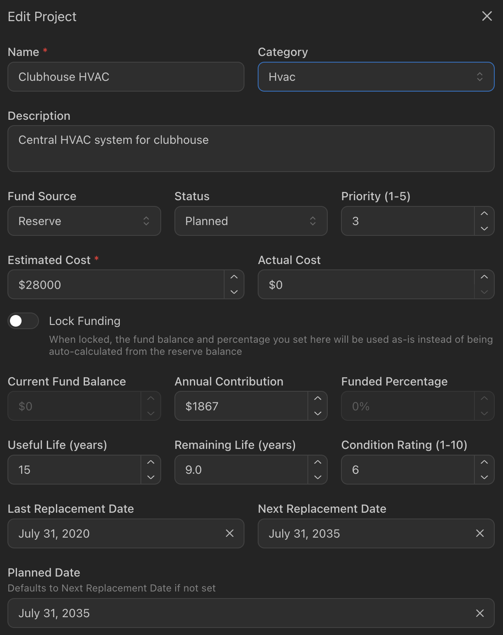
Task: Enable the Lock Funding switch
Action: (23, 321)
